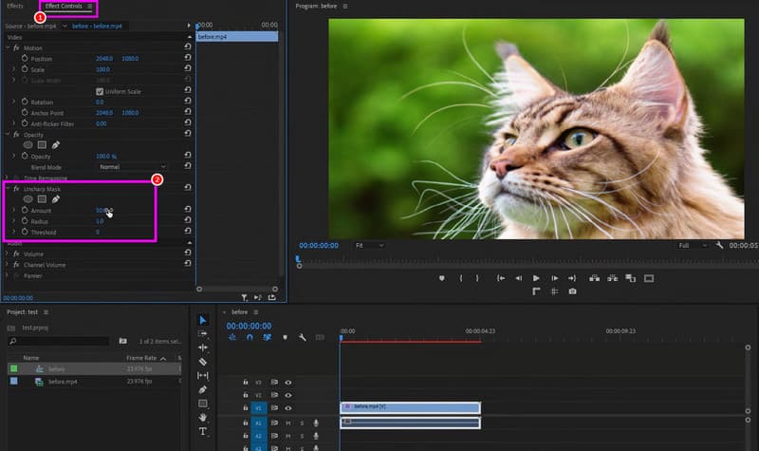Toggle animation stopwatch for Threshold
Screen dimensions: 759x451
[x=25, y=232]
